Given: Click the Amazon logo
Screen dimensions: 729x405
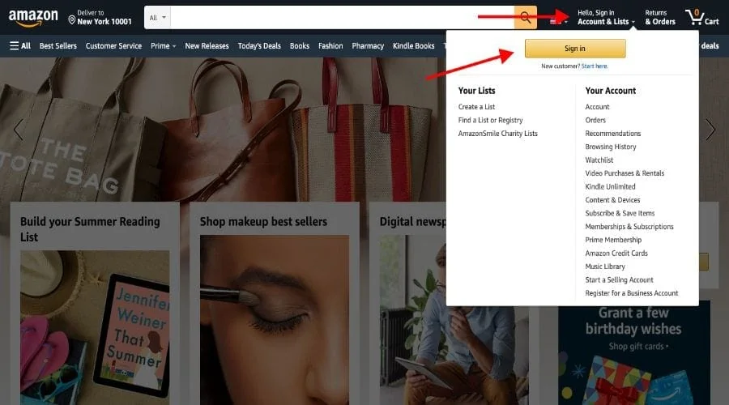Looking at the screenshot, I should point(33,18).
